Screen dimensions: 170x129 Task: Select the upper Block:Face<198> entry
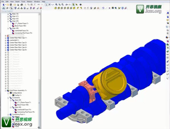click(x=20, y=26)
